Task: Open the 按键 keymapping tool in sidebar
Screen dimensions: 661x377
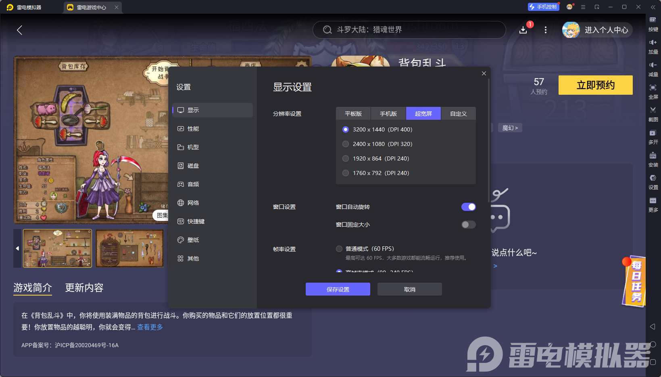Action: 653,24
